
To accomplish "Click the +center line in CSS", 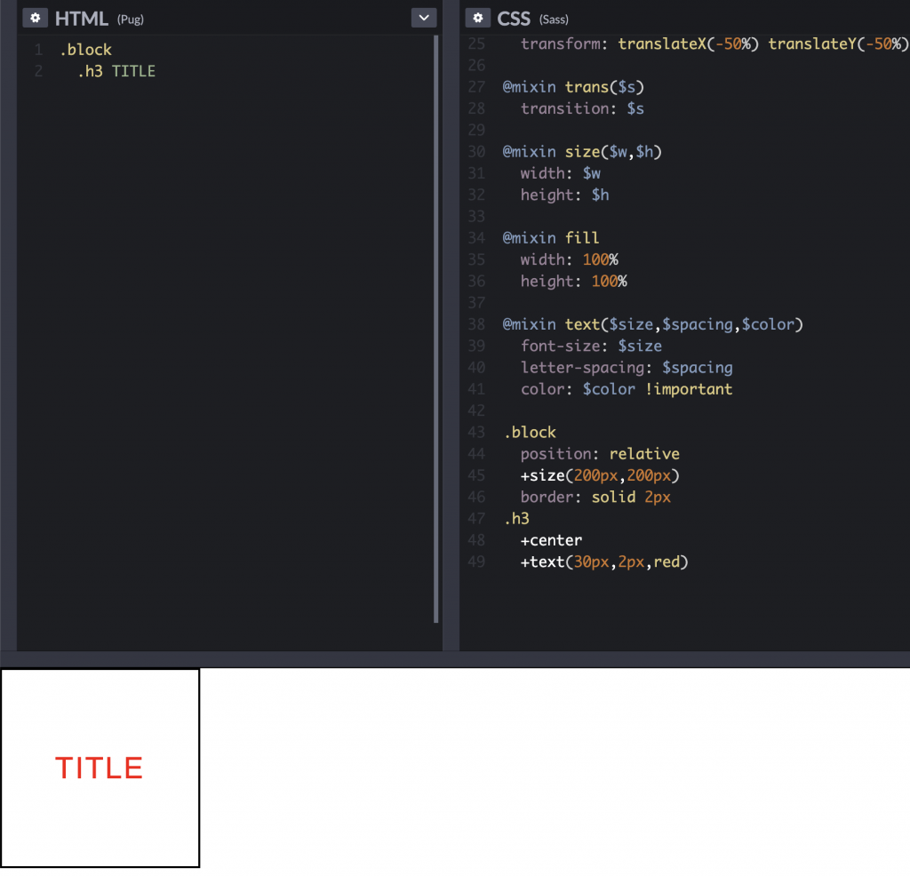I will 551,540.
